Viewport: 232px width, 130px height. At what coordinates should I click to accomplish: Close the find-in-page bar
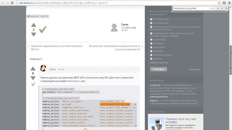227,8
